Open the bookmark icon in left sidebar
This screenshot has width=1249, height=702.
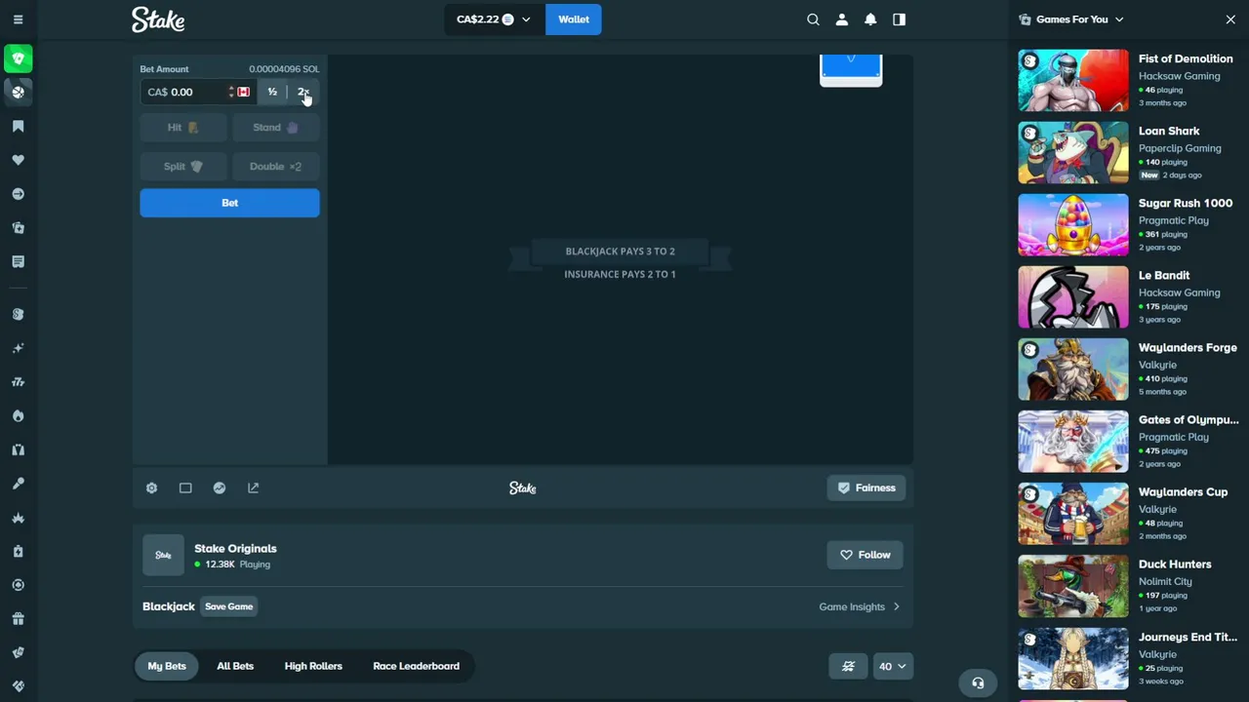tap(18, 126)
